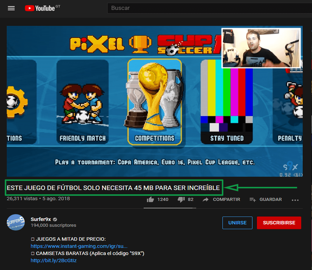Click the verified badge next to Surfer9x
The height and width of the screenshot is (270, 312).
click(55, 219)
